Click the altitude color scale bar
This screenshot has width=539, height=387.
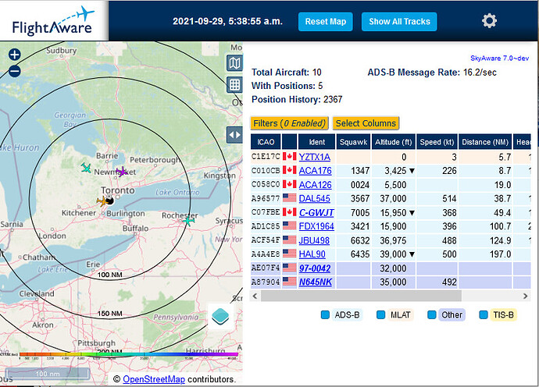point(129,354)
